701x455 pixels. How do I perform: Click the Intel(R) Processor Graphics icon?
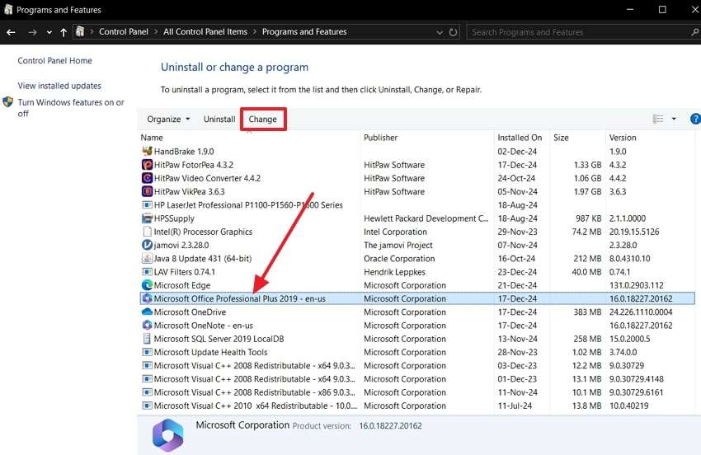point(147,232)
